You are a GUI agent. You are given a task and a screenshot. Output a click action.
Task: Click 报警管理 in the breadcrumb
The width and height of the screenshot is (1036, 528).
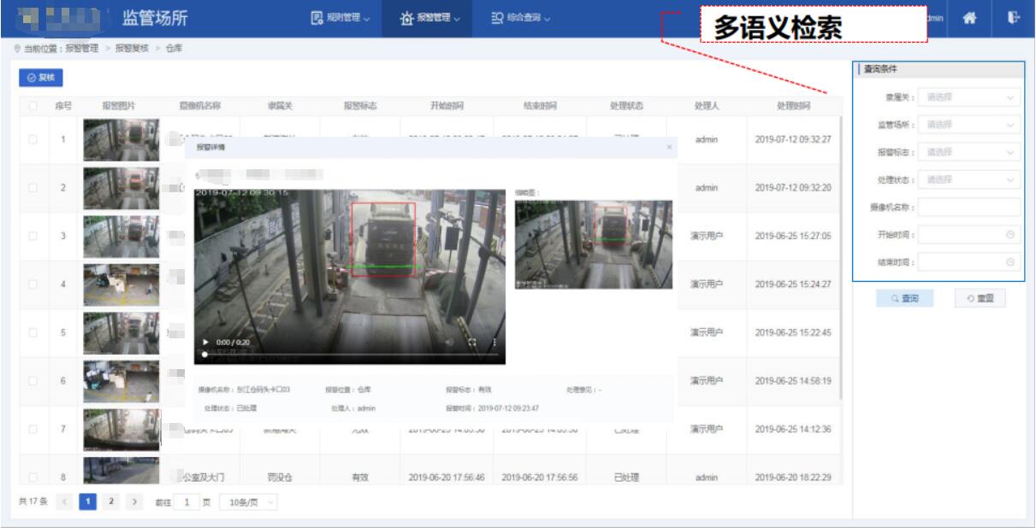81,47
